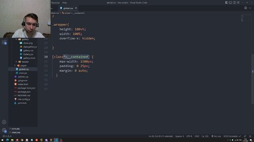Show hidden system tray icons

[228, 140]
